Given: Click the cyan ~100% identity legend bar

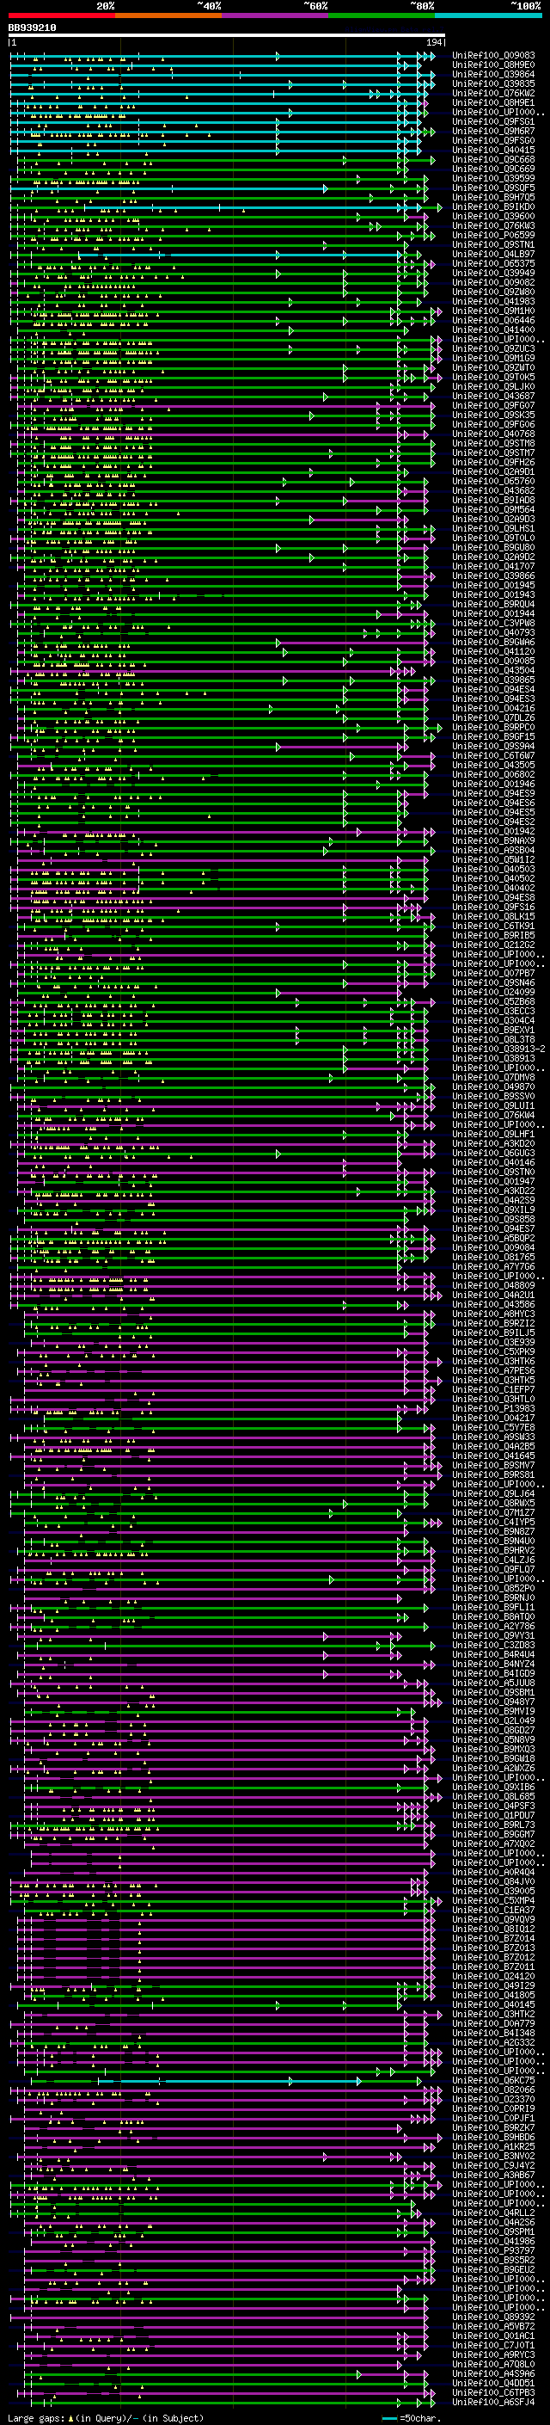Looking at the screenshot, I should (x=488, y=15).
